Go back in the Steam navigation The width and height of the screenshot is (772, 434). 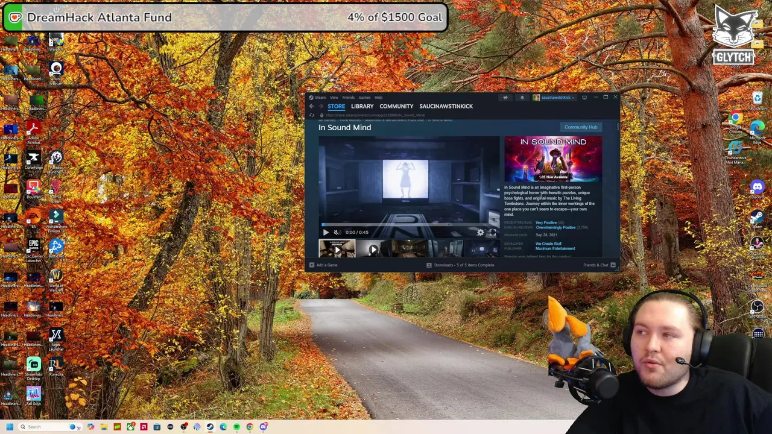[312, 106]
